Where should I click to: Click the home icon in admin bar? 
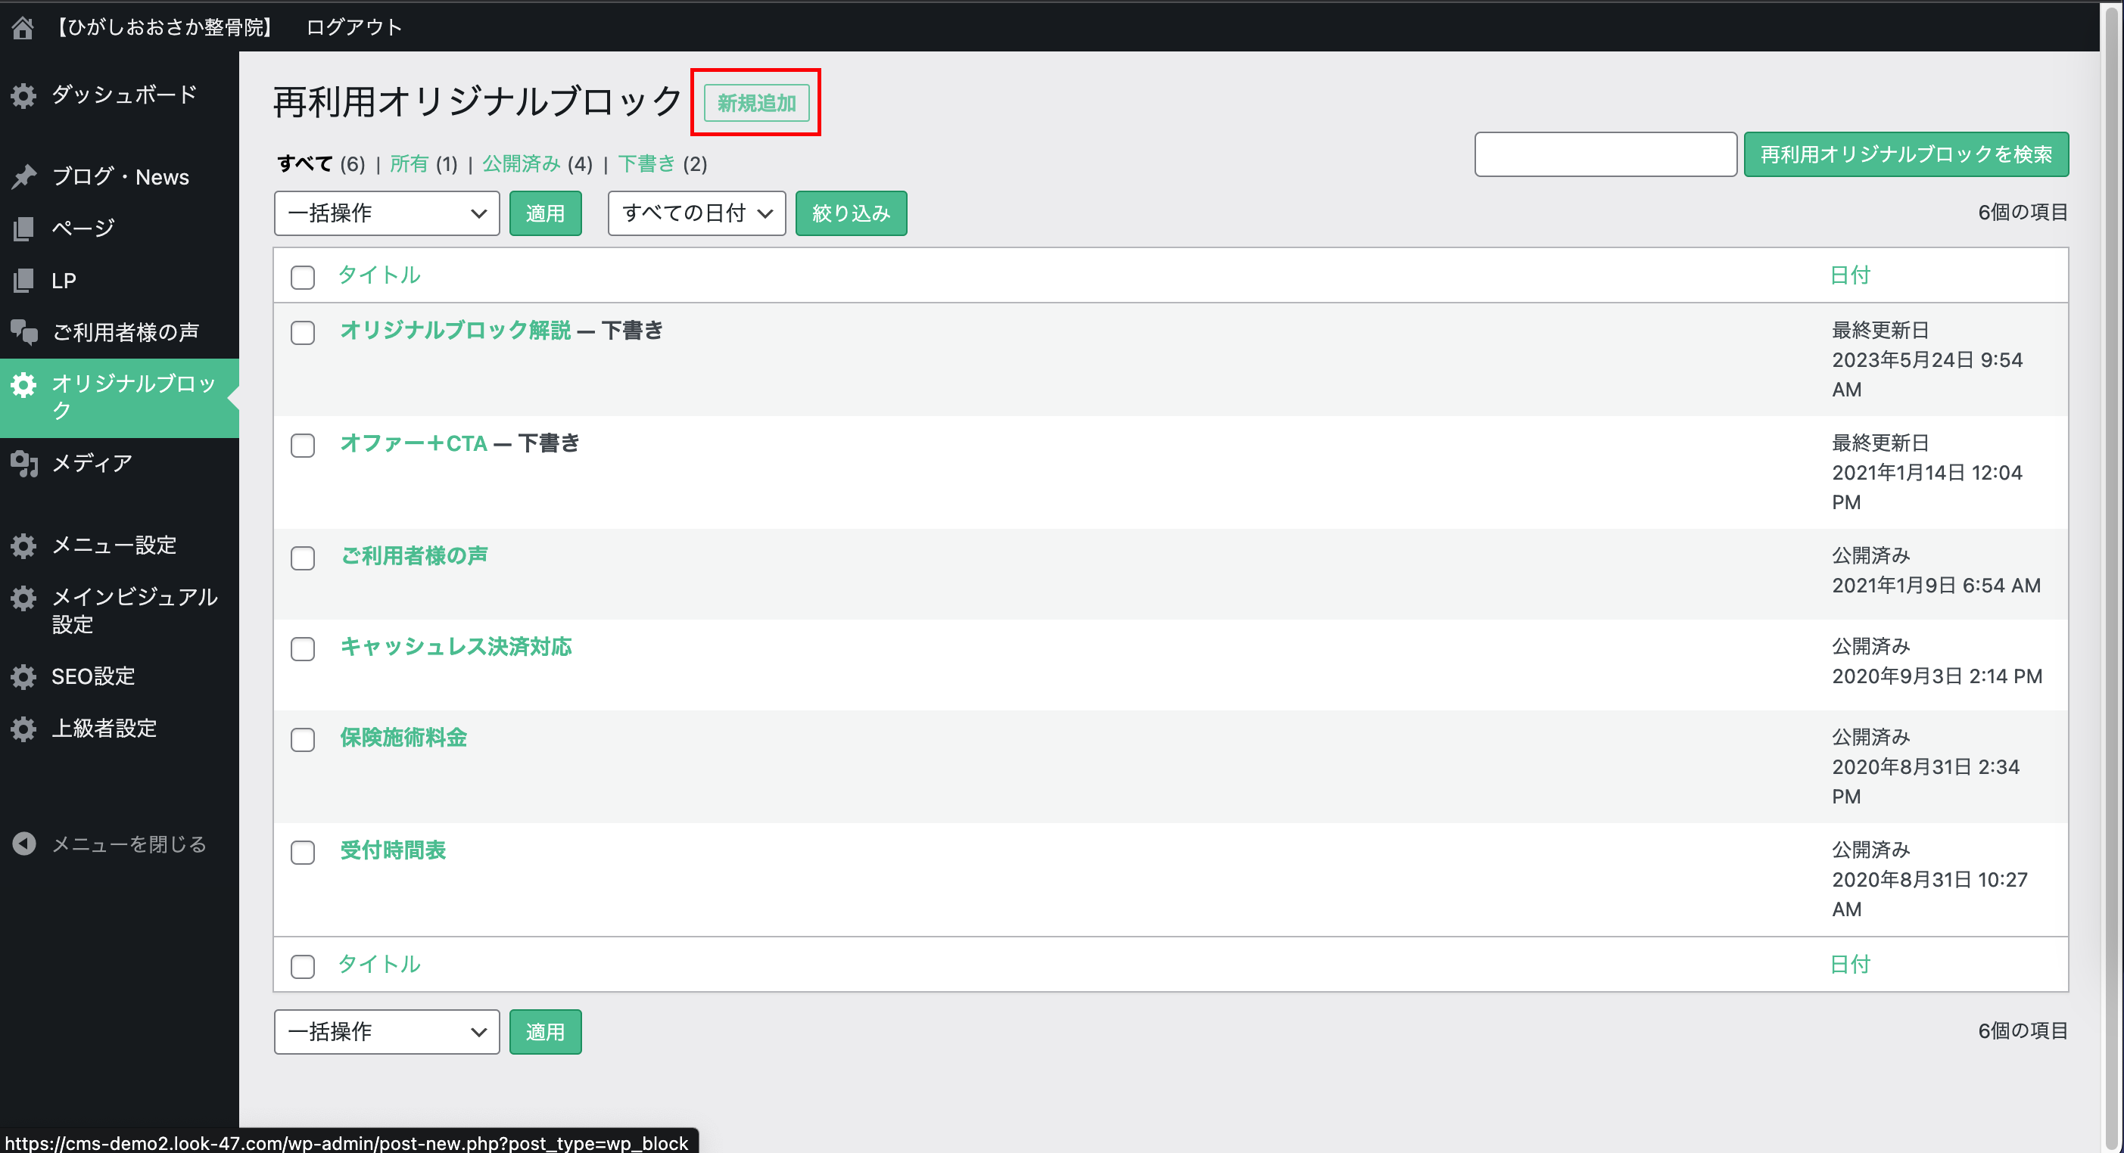point(23,27)
